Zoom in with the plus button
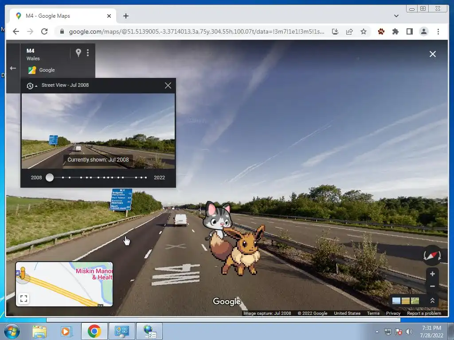 tap(432, 274)
